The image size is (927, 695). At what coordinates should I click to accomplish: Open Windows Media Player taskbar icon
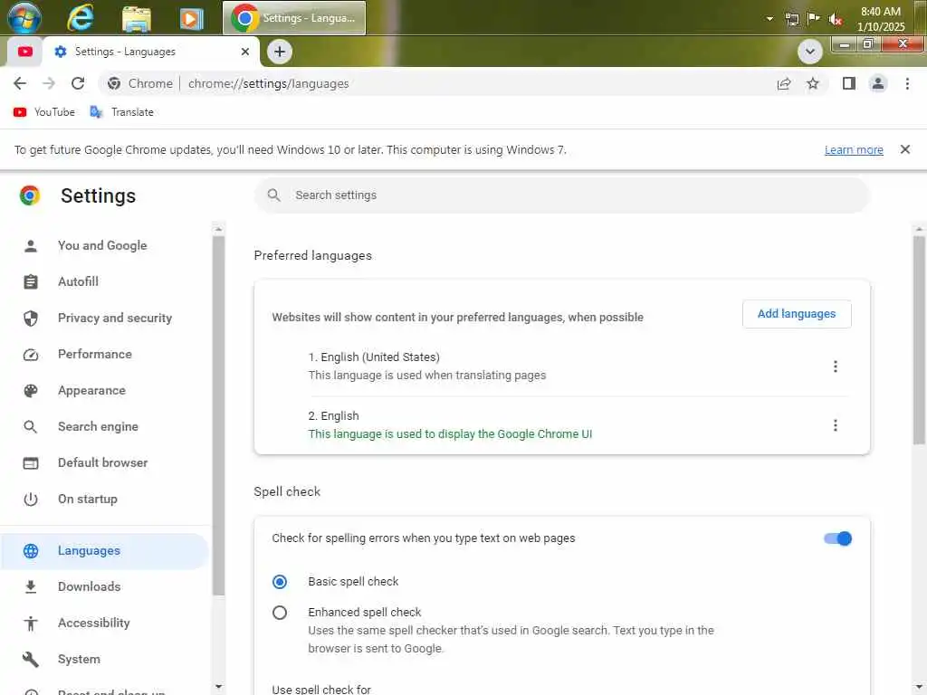point(191,18)
